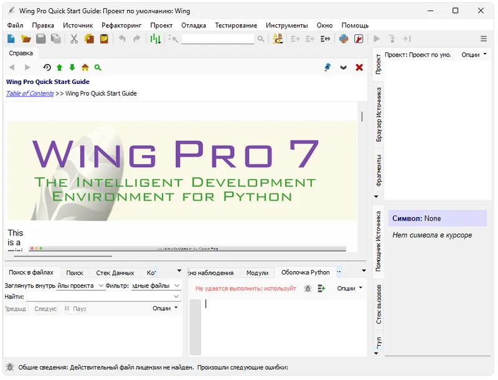This screenshot has width=498, height=380.
Task: Create a new file with toolbar icon
Action: [x=11, y=39]
